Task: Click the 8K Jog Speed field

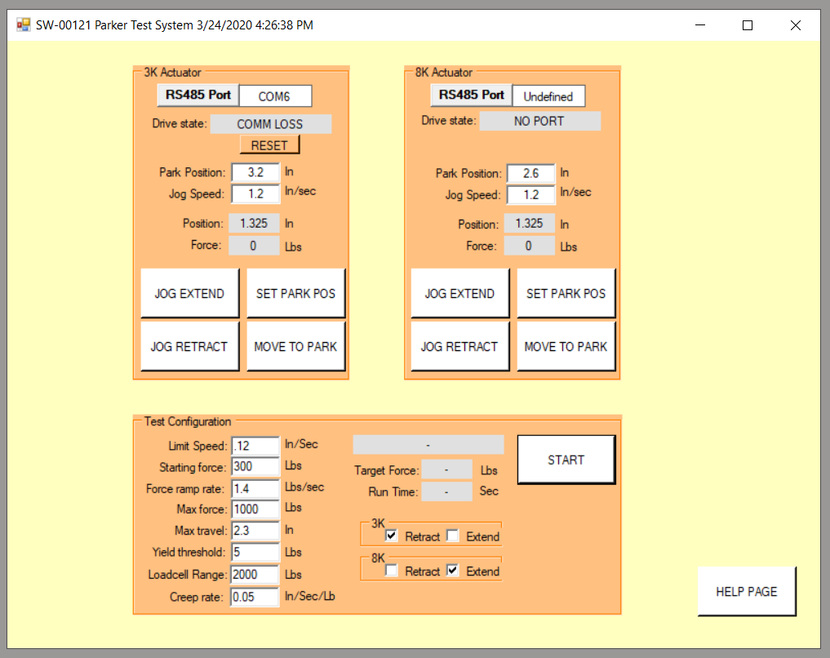Action: [x=531, y=195]
